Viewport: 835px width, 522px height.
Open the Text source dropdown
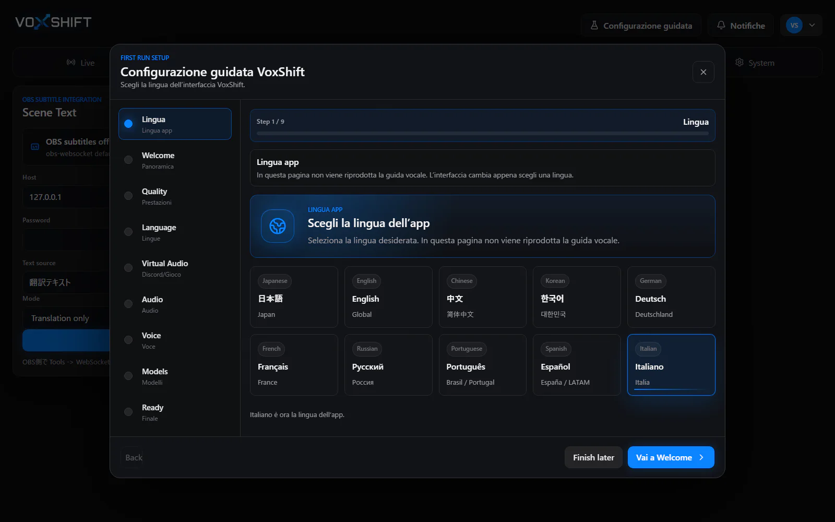click(x=66, y=282)
